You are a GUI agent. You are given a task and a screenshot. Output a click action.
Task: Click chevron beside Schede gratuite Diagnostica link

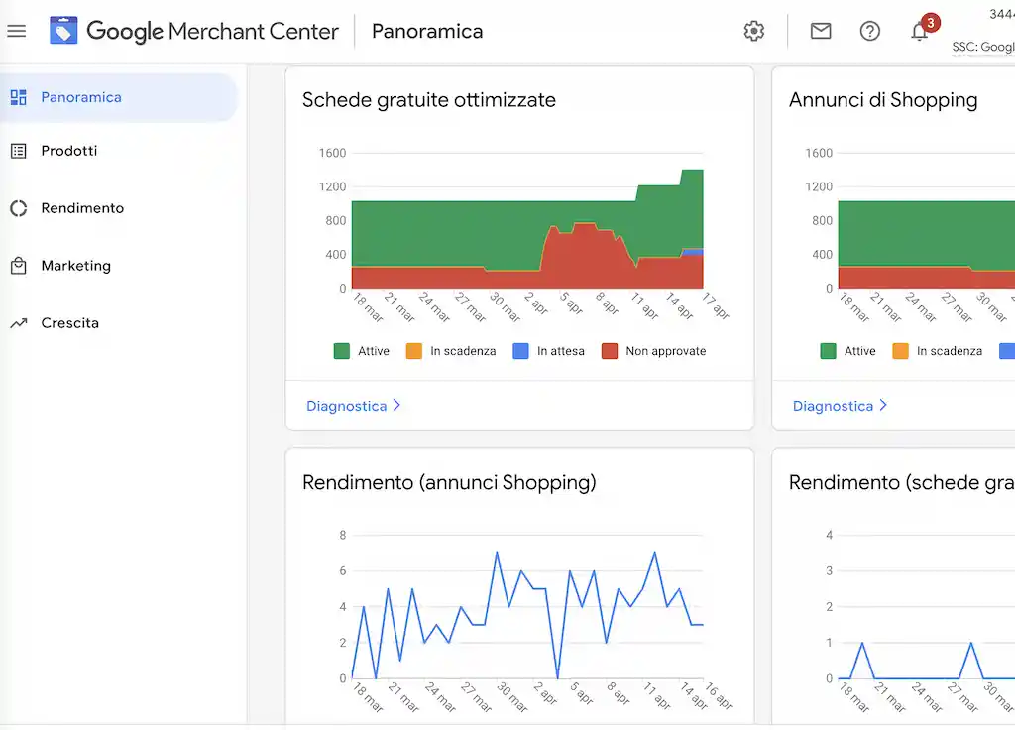[396, 405]
